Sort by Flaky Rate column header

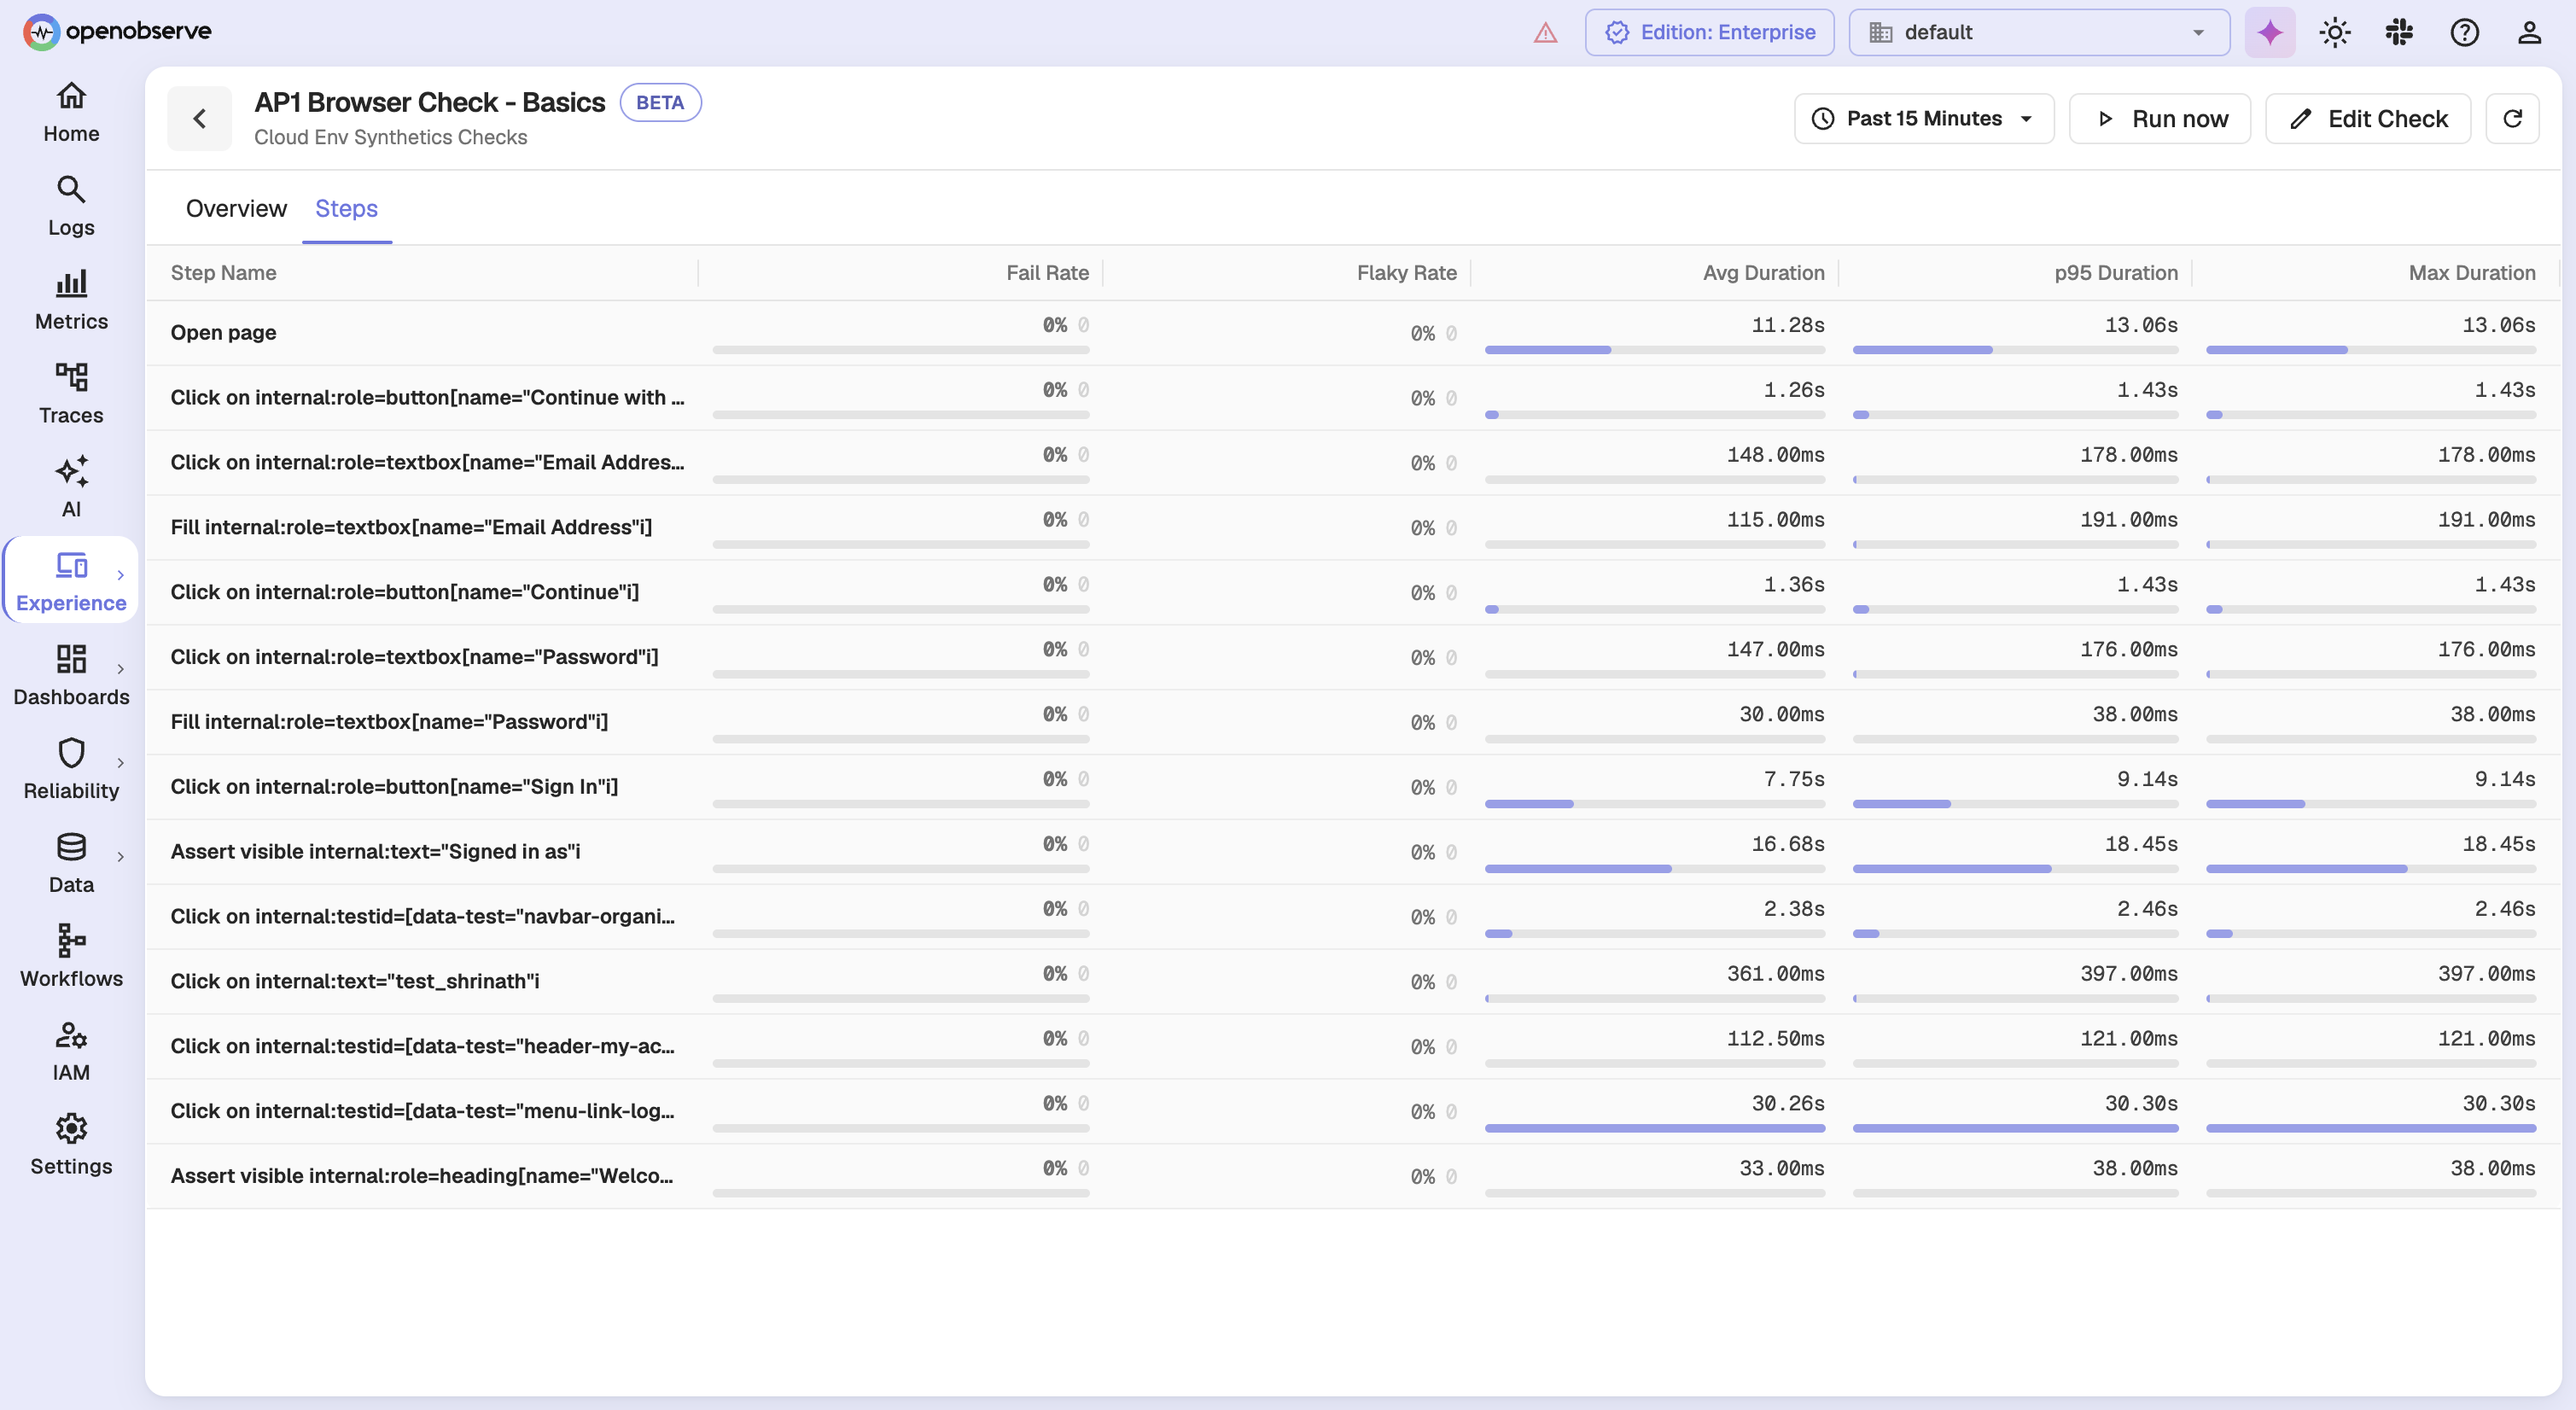point(1406,273)
